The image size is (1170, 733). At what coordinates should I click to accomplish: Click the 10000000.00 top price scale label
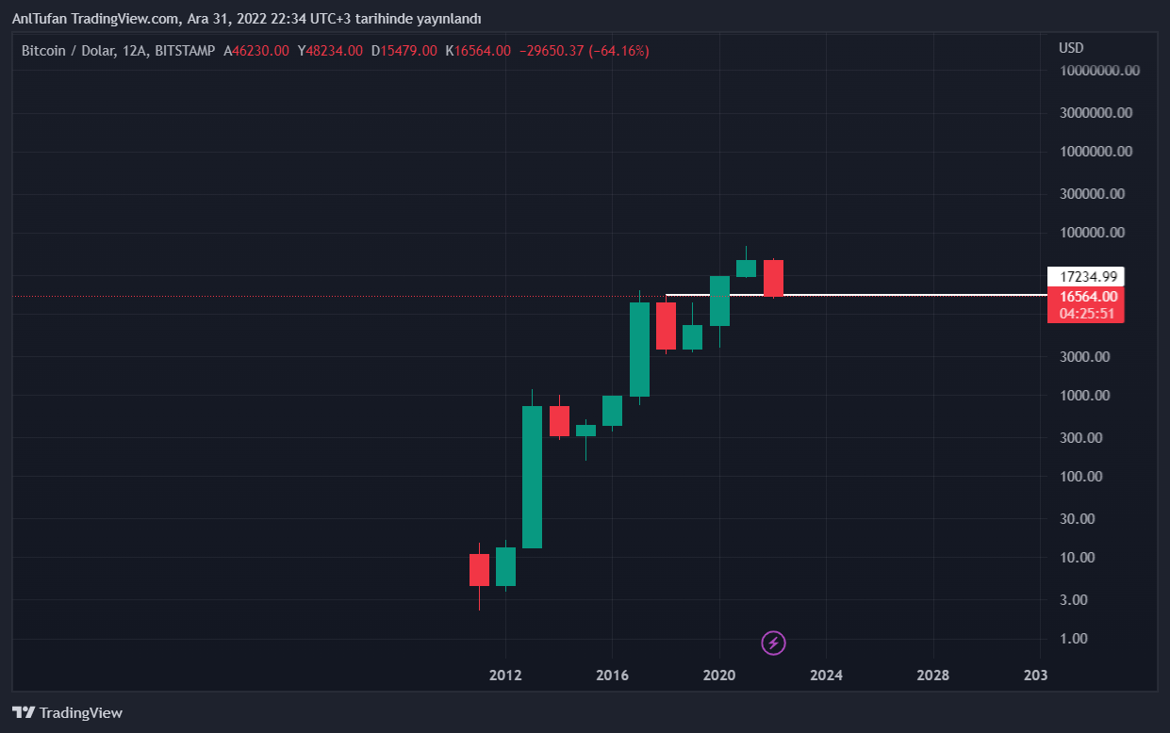pyautogui.click(x=1099, y=71)
